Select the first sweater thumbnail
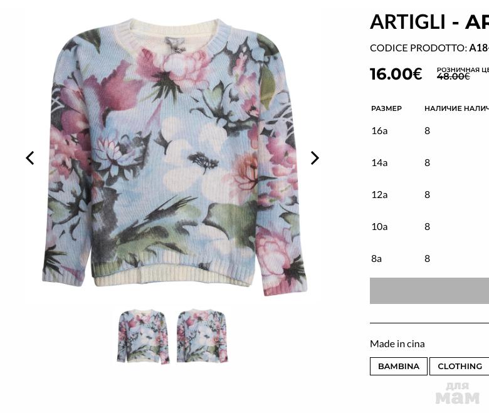This screenshot has width=489, height=413. point(144,337)
